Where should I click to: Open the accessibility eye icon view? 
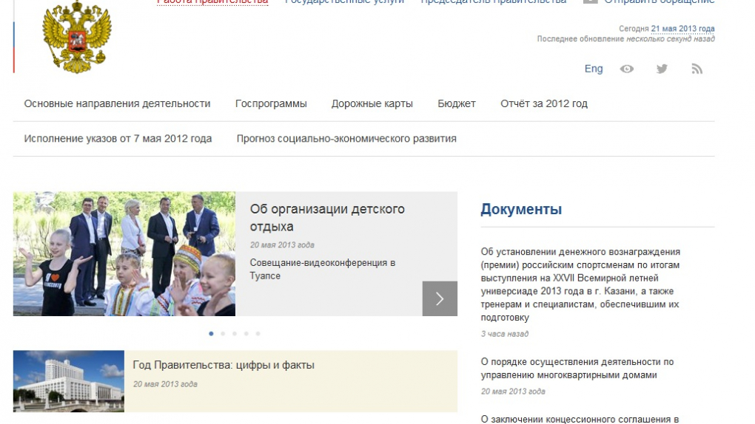(626, 69)
